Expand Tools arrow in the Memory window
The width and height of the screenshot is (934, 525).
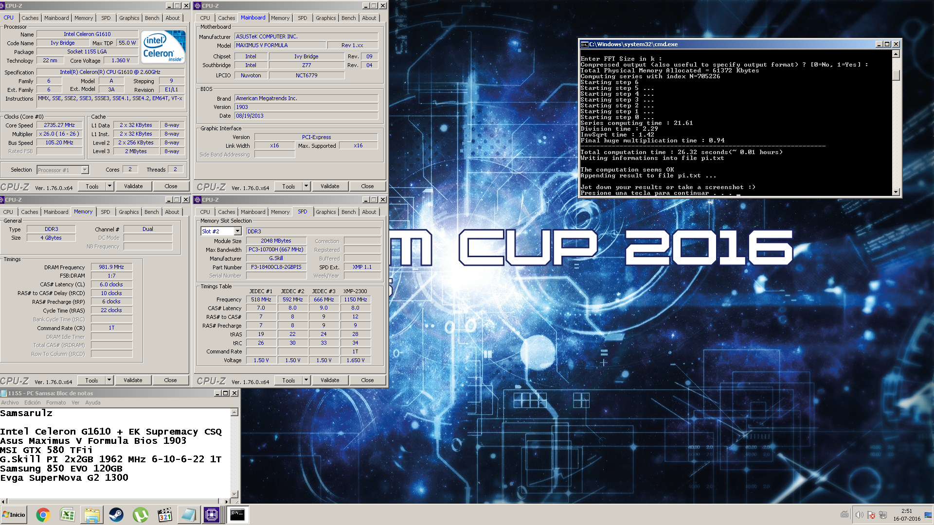point(109,380)
